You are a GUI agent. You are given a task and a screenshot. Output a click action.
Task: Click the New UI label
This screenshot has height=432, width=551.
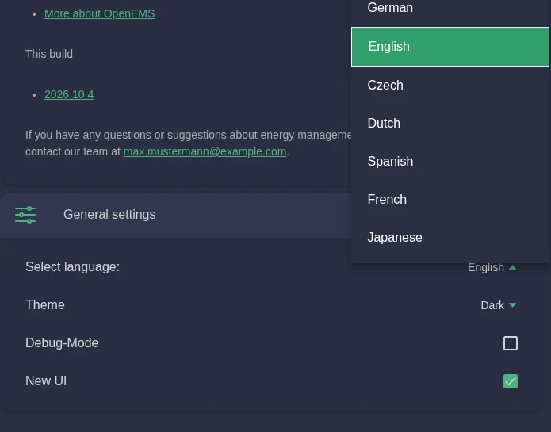point(46,380)
